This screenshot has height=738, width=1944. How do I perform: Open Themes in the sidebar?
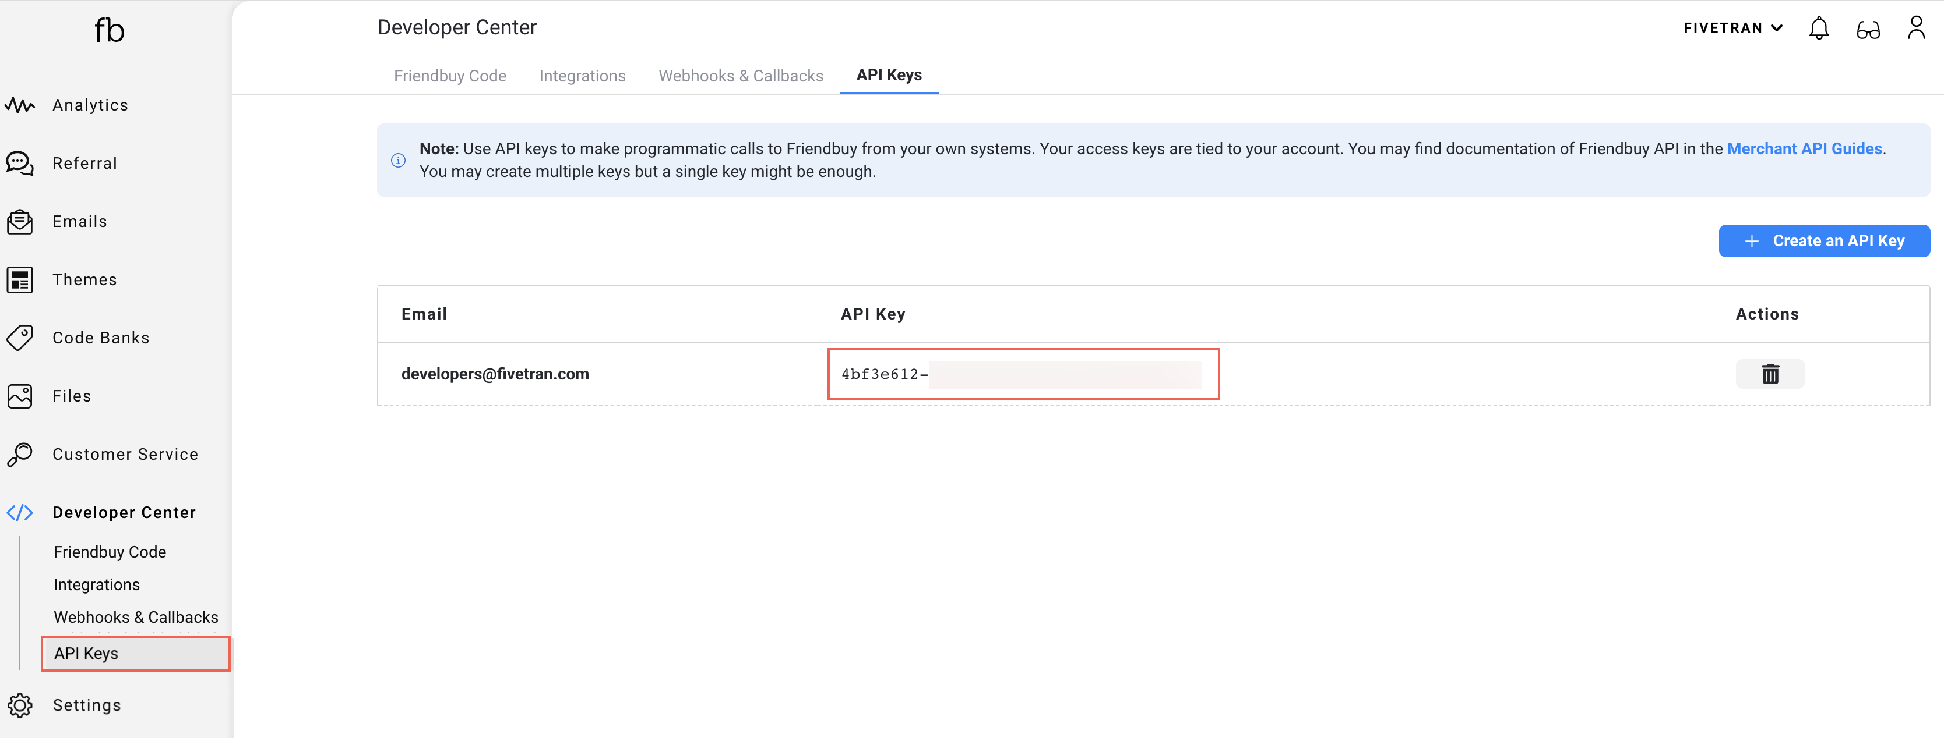click(x=85, y=280)
